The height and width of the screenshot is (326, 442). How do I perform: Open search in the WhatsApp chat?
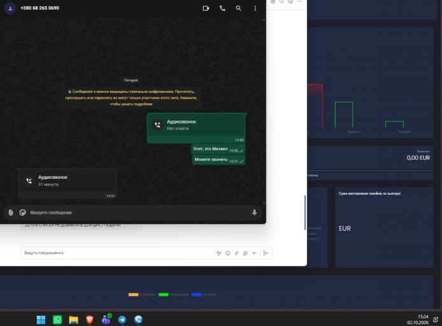(238, 8)
